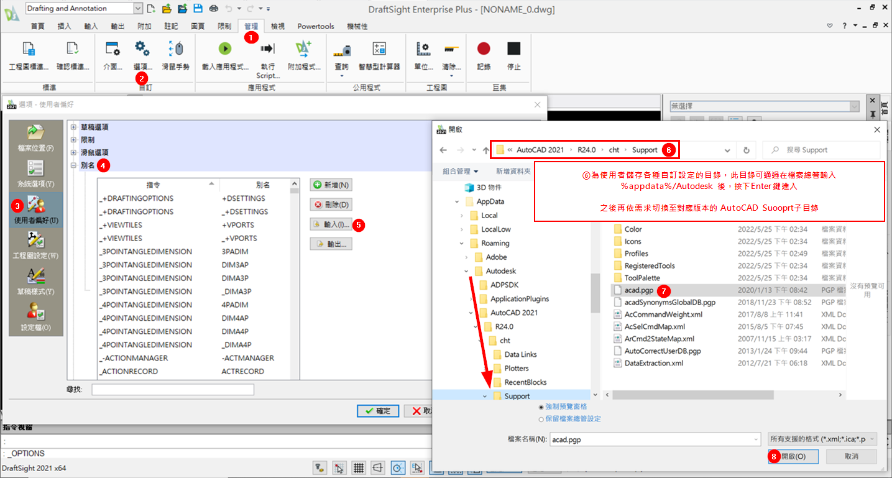Viewport: 892px width, 478px height.
Task: Click the 輸入(I)... import button
Action: 331,224
